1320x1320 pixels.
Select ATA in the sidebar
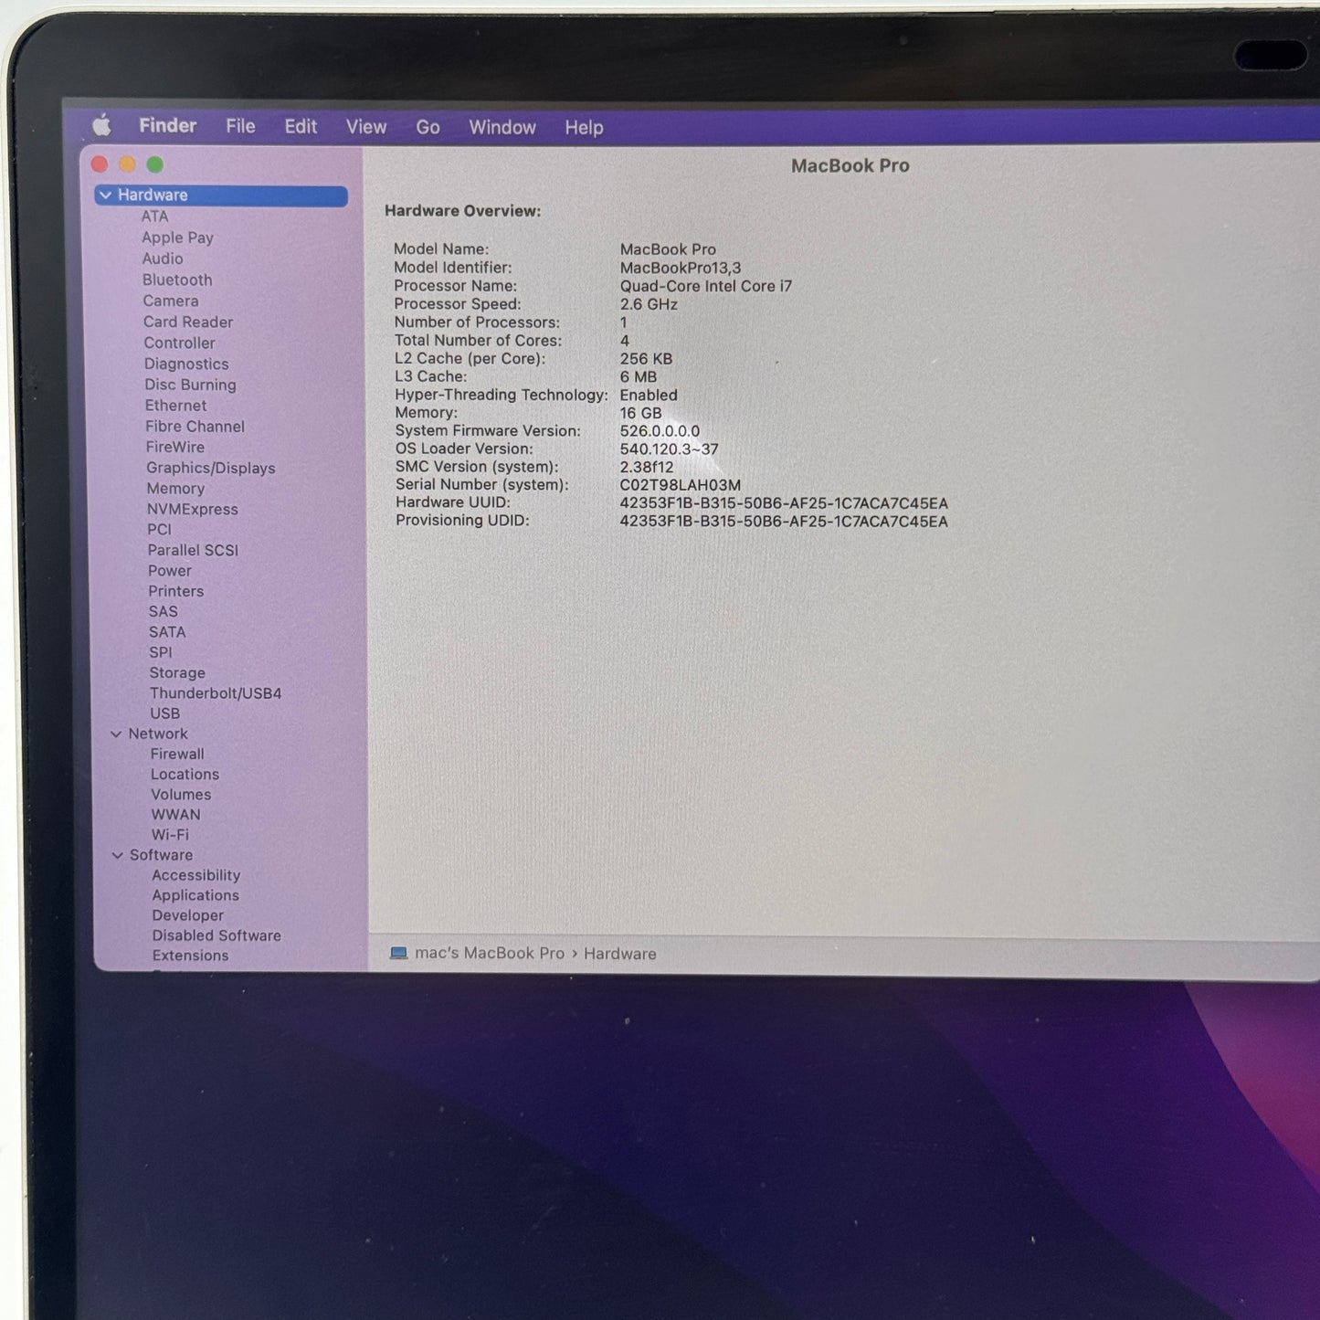[x=154, y=216]
